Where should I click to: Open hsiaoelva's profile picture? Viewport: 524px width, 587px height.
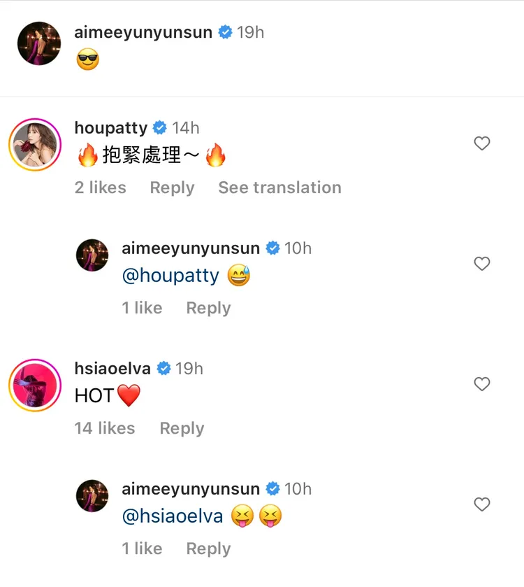coord(34,386)
